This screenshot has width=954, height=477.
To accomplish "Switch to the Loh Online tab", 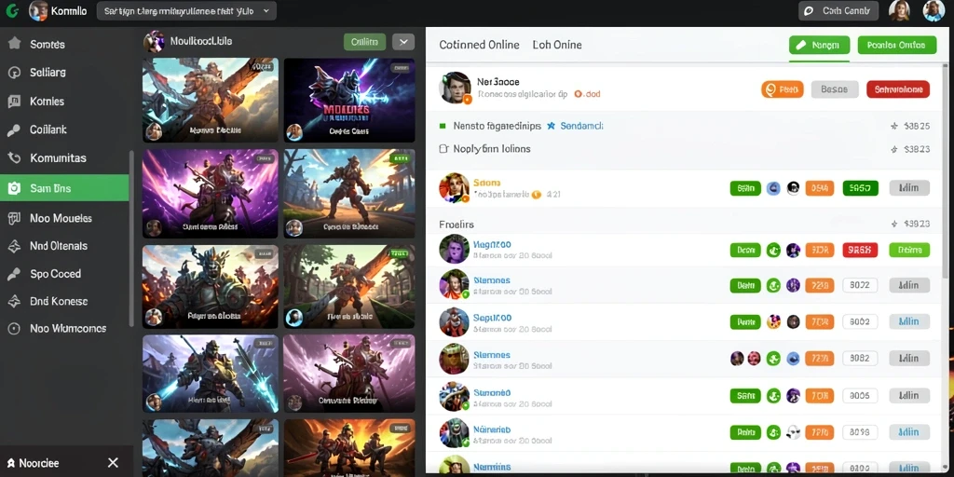I will coord(557,45).
